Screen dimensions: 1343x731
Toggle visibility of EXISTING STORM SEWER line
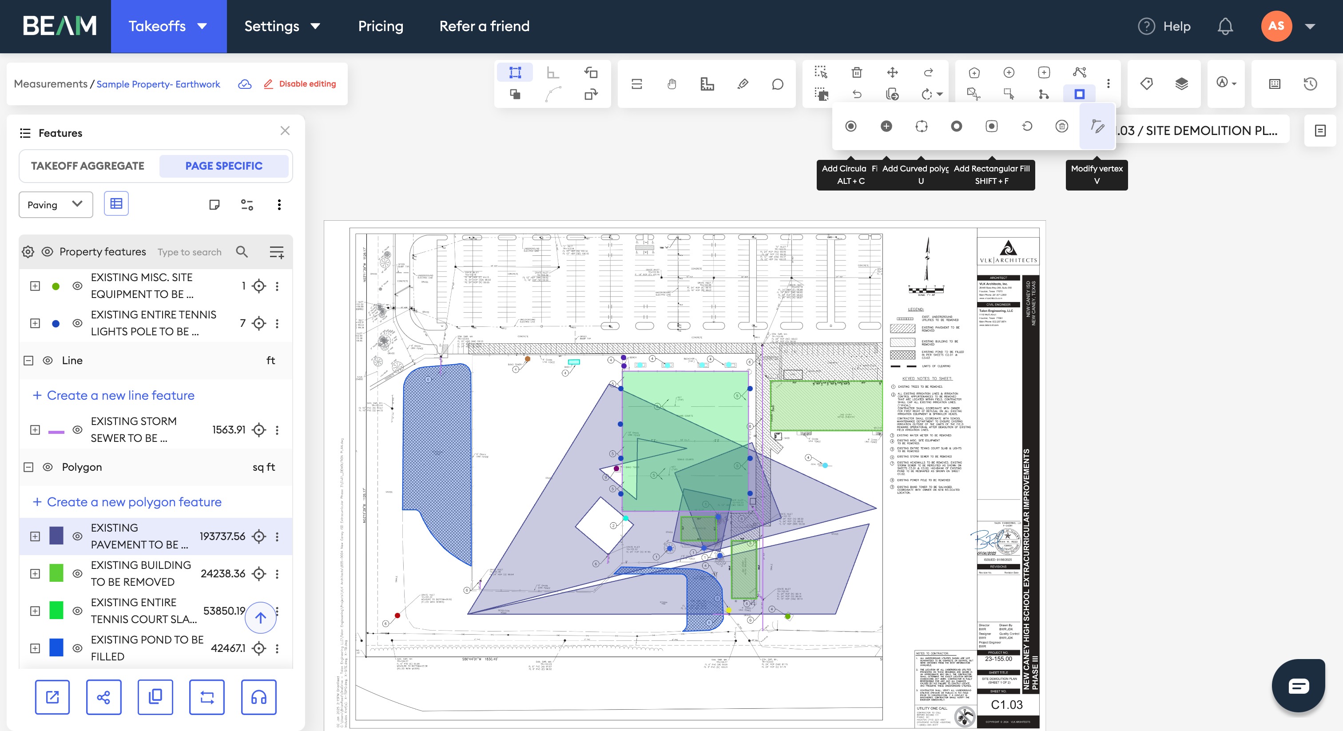pos(77,429)
